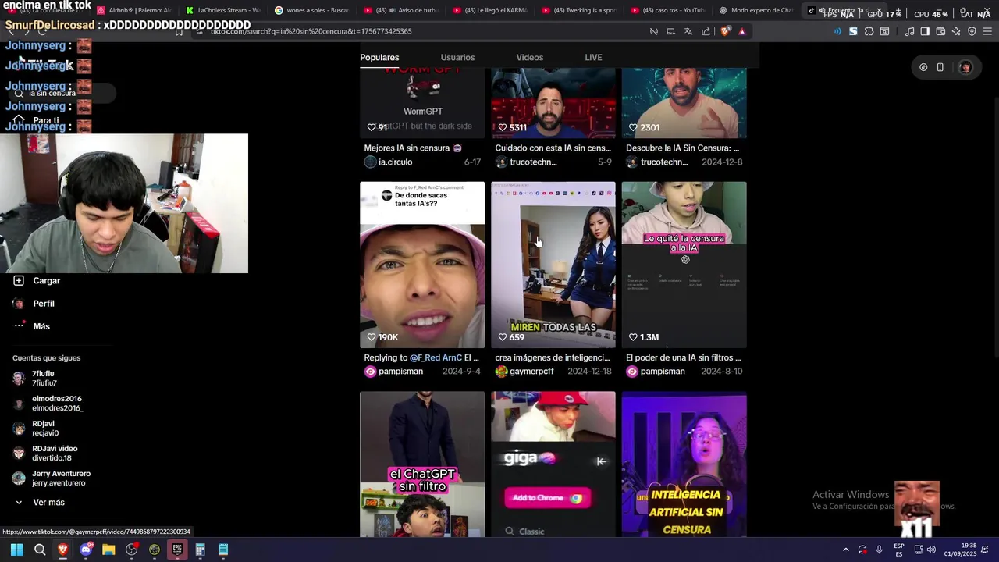Switch to the Usuarios tab

point(457,58)
